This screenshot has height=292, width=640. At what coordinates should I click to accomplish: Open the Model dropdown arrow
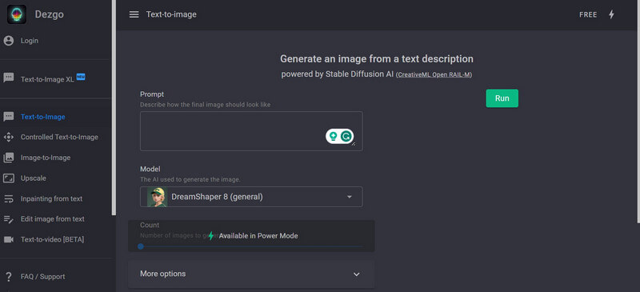tap(350, 197)
